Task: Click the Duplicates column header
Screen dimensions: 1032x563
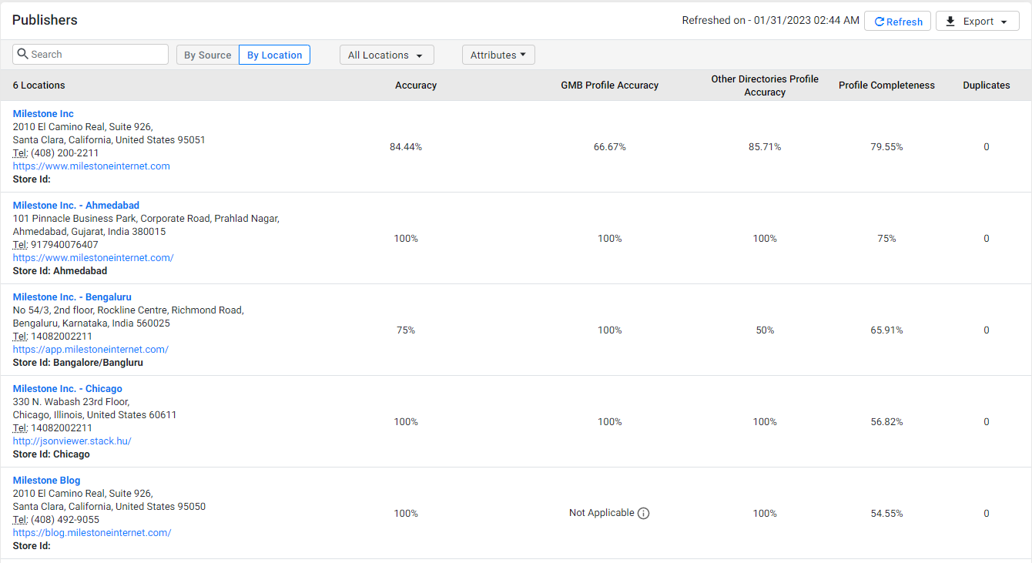Action: (x=987, y=85)
